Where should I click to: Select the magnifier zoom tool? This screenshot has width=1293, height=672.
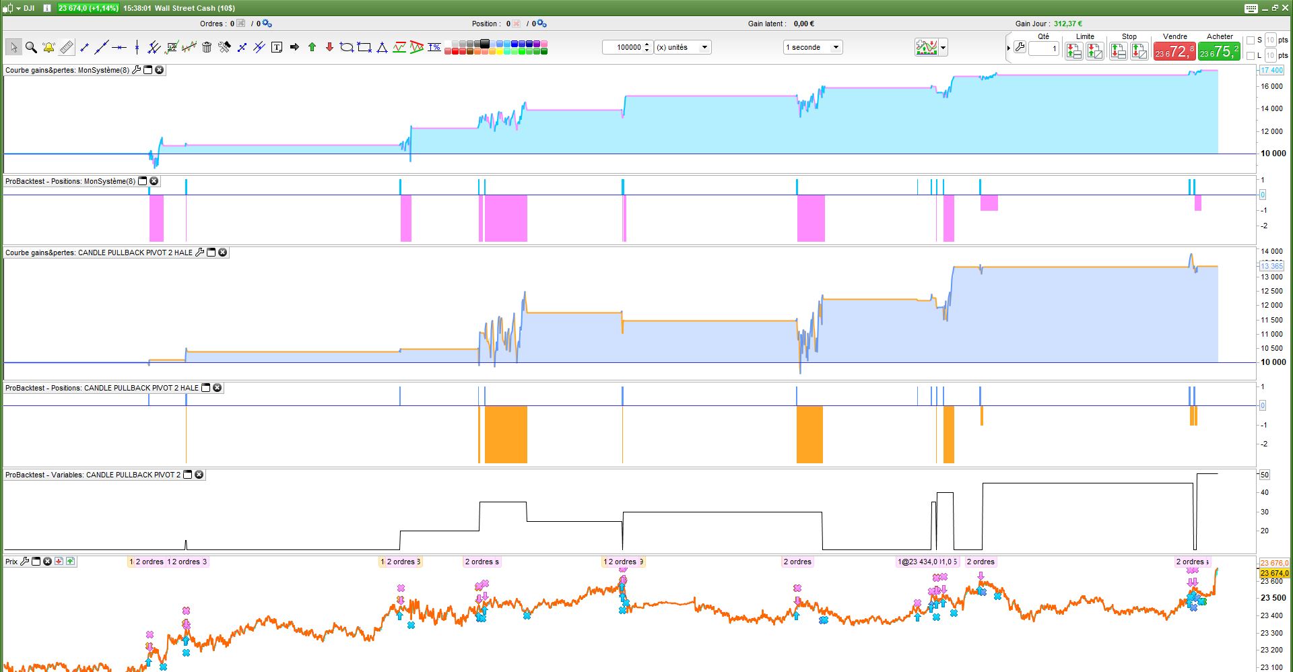pos(31,47)
